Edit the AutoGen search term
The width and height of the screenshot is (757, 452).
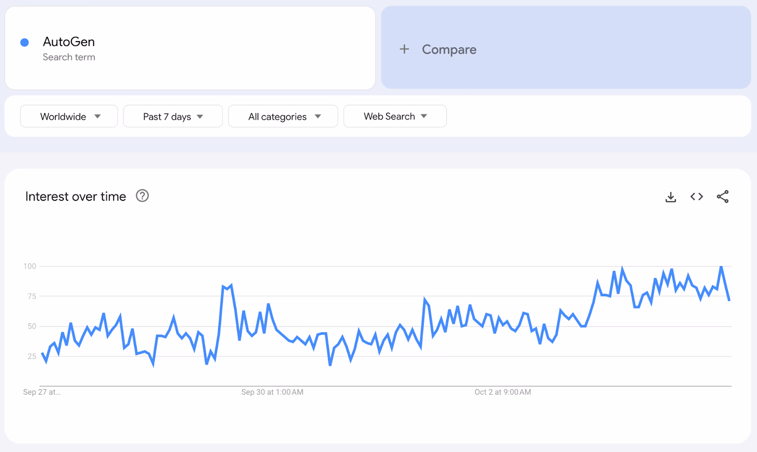pyautogui.click(x=190, y=48)
